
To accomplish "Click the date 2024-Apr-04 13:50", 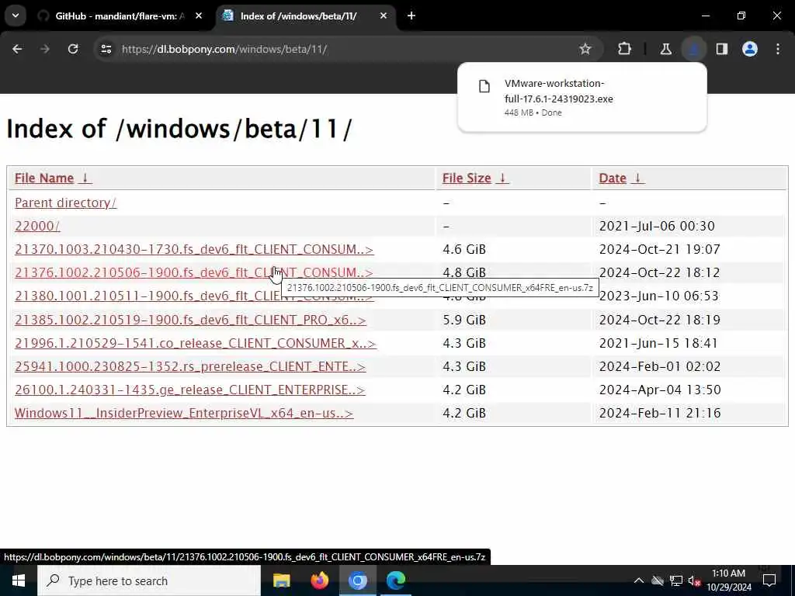I will (660, 390).
